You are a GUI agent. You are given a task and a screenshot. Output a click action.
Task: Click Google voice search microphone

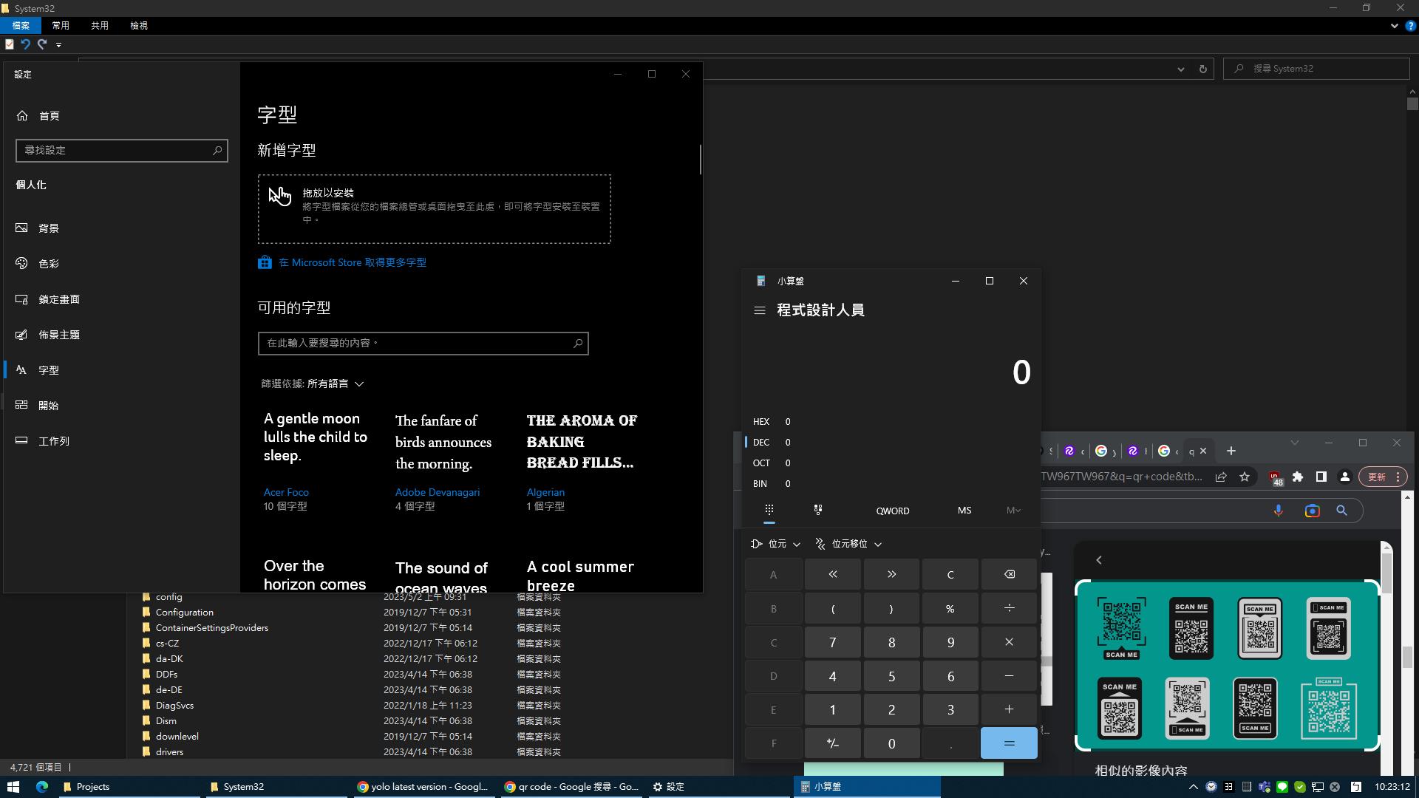(1279, 511)
